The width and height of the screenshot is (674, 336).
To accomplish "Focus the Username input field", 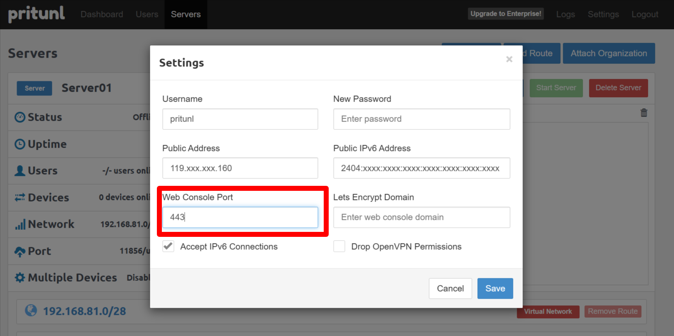I will tap(240, 119).
